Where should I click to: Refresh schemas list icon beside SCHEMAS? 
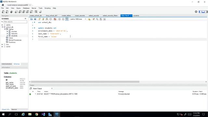click(25, 19)
